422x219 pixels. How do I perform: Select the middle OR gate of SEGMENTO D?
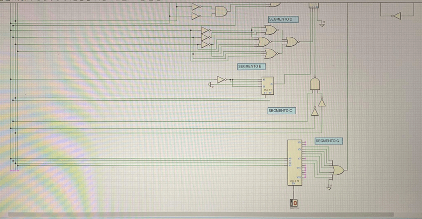coord(264,42)
